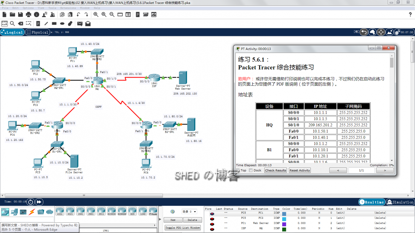Viewport: 415px width, 233px height.
Task: Zoom in on the workspace
Action: [96, 14]
